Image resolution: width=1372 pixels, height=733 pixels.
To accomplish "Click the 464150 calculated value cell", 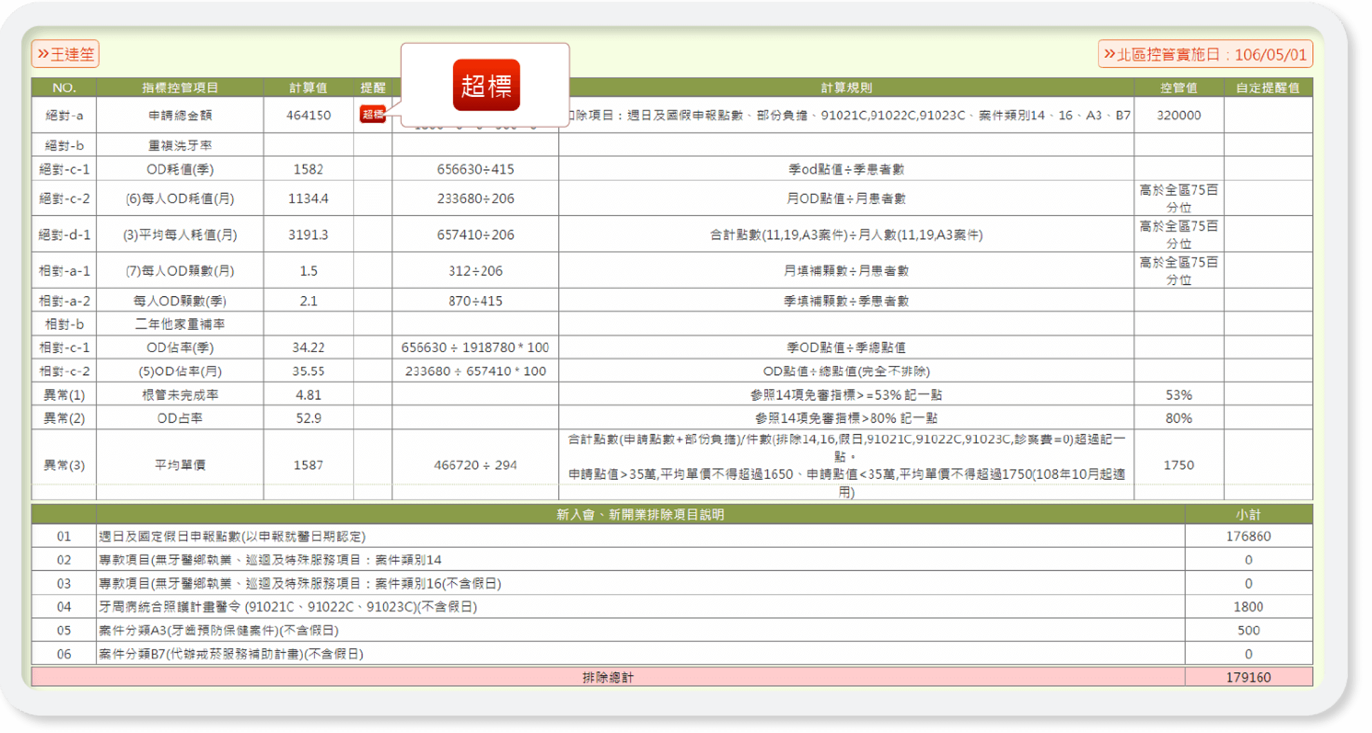I will point(308,115).
